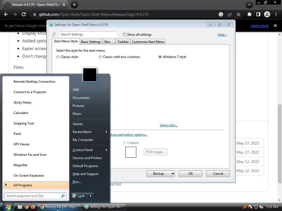This screenshot has width=282, height=211.
Task: Click the magnifier icon beside Search Settings
Action: 54,34
